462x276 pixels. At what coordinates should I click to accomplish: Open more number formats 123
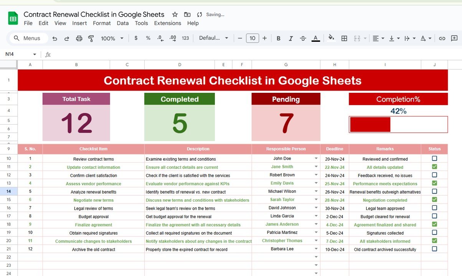185,38
